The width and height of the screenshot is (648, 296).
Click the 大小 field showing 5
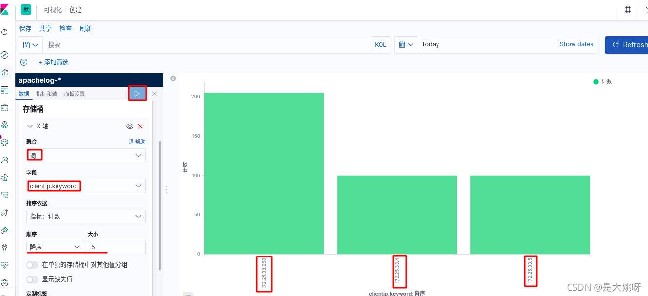(116, 247)
